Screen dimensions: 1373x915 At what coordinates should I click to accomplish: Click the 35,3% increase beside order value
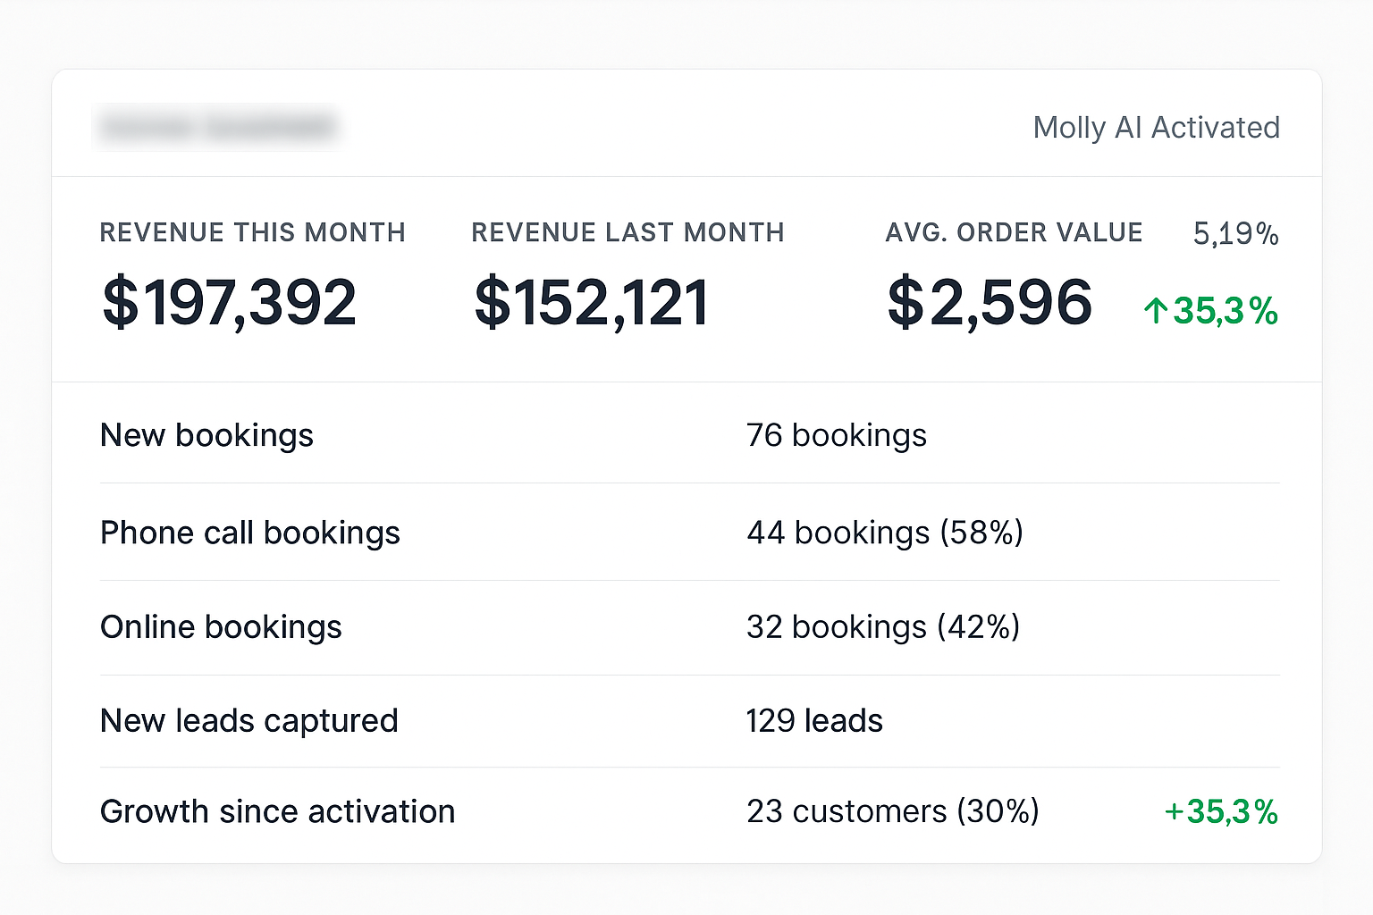pyautogui.click(x=1225, y=311)
